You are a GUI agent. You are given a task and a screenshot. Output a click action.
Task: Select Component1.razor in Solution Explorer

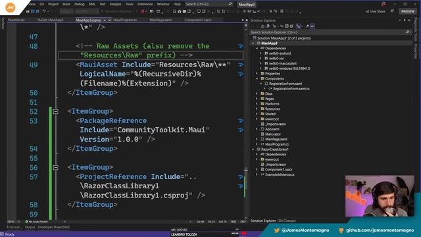[x=279, y=170]
